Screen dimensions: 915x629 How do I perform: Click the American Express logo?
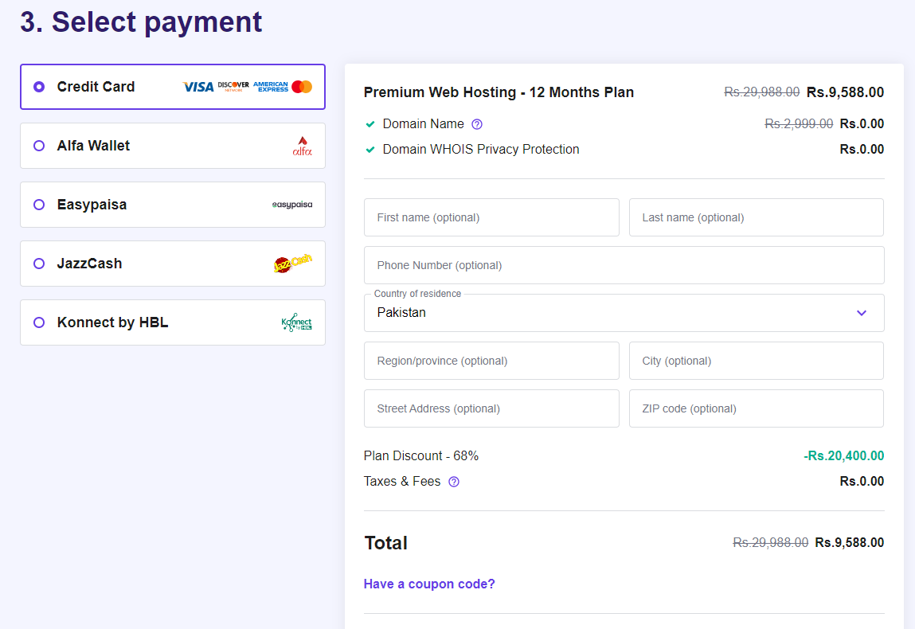[x=271, y=87]
